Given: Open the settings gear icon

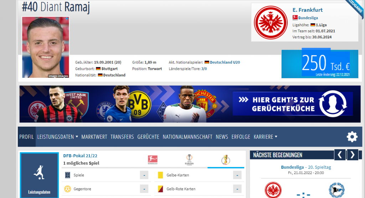Looking at the screenshot, I should [x=352, y=137].
